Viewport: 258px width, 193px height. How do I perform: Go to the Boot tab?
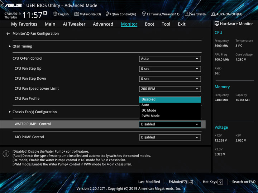coord(149,24)
